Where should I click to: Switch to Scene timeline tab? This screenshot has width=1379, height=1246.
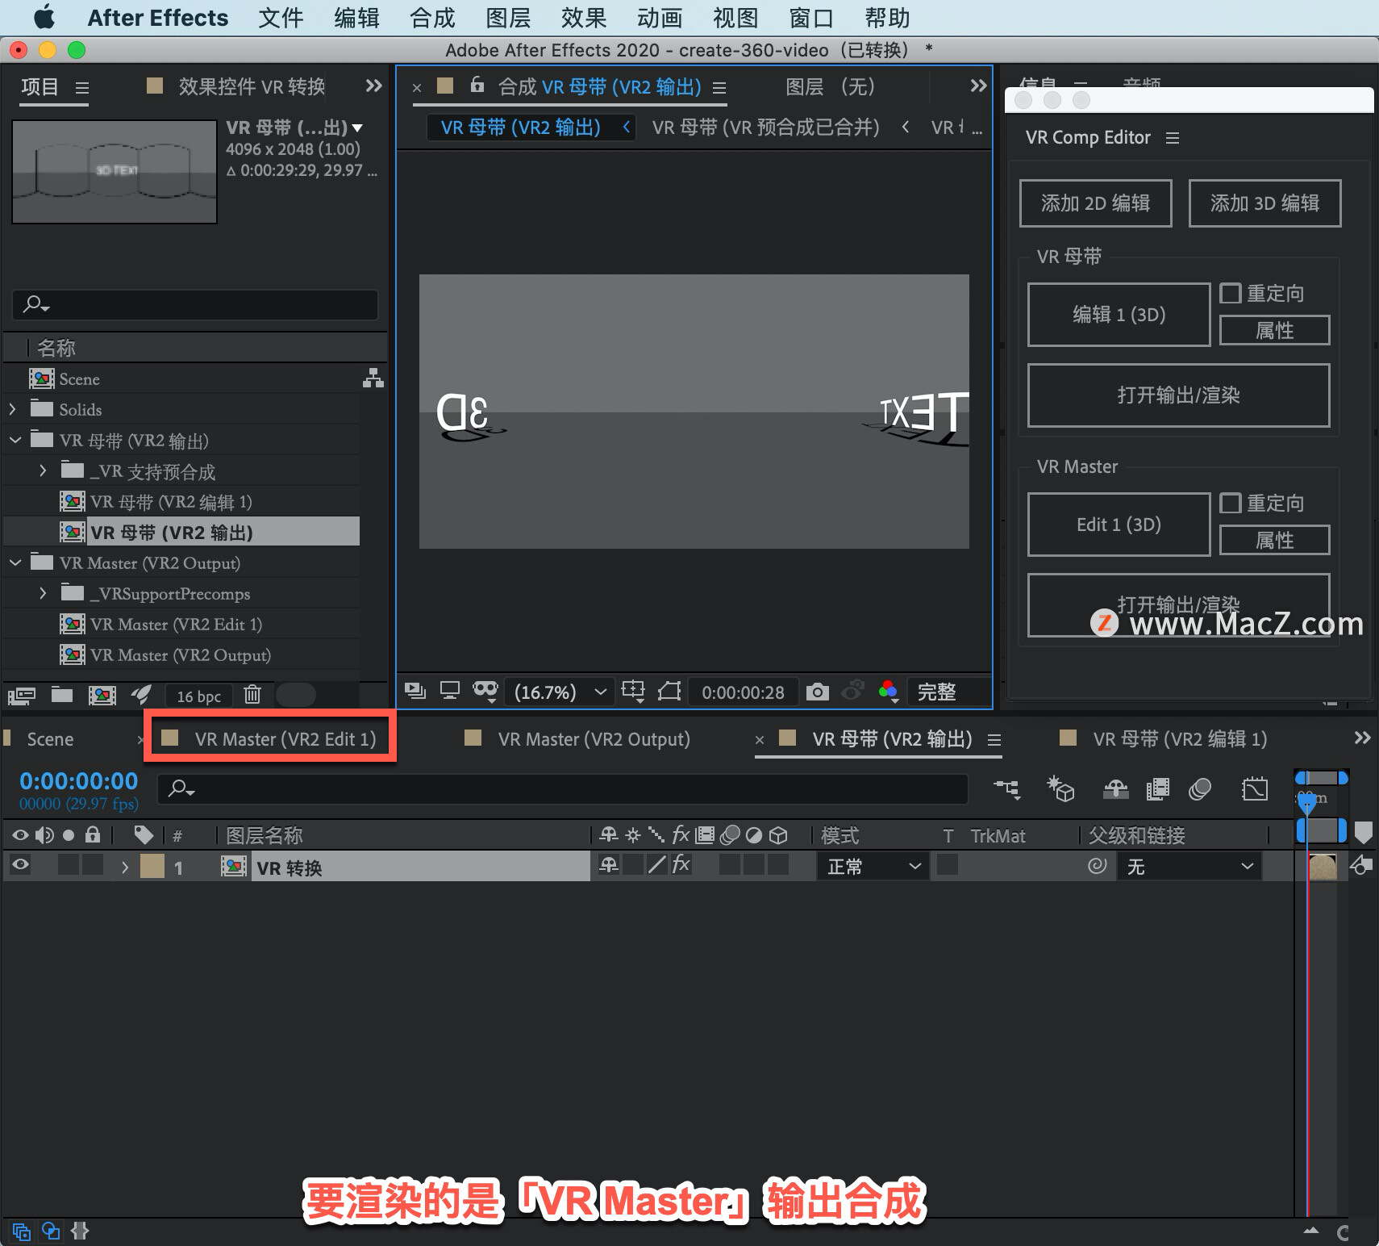coord(50,739)
